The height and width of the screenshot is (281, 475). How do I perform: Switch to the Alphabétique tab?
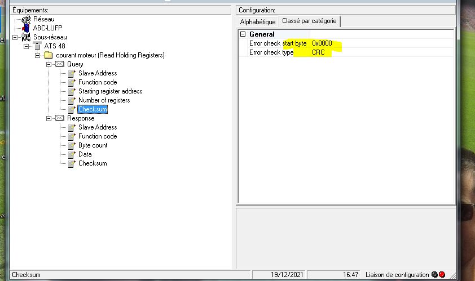click(x=258, y=21)
